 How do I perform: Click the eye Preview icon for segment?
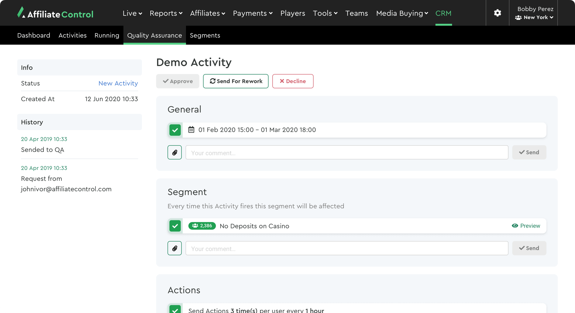coord(515,226)
